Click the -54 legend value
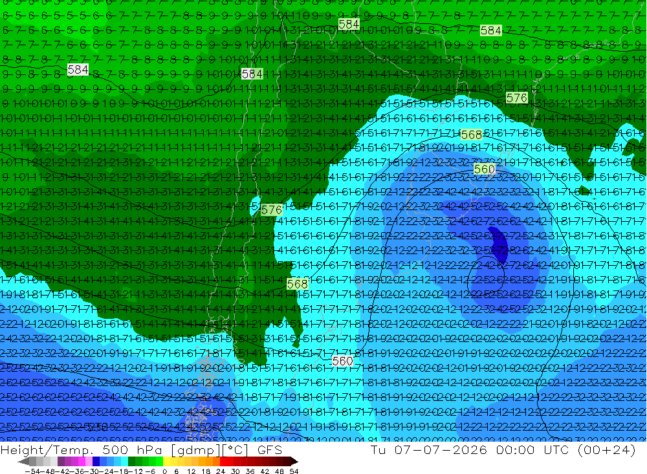This screenshot has width=647, height=474. [33, 471]
